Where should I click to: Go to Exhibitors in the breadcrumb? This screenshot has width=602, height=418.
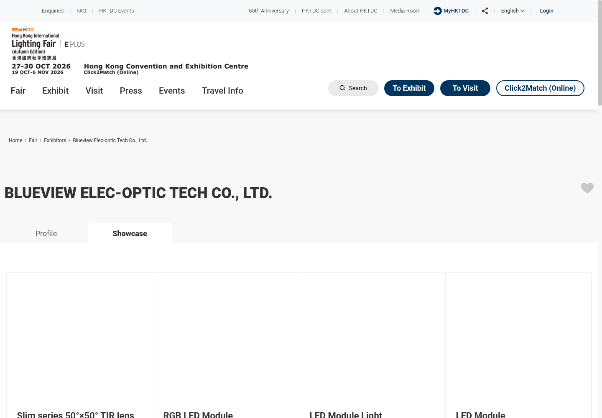(55, 140)
